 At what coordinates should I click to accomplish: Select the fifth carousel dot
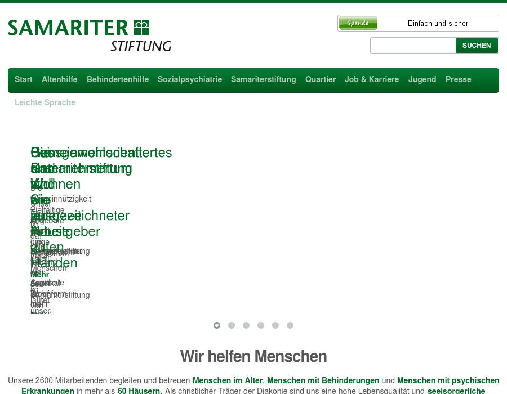point(275,325)
